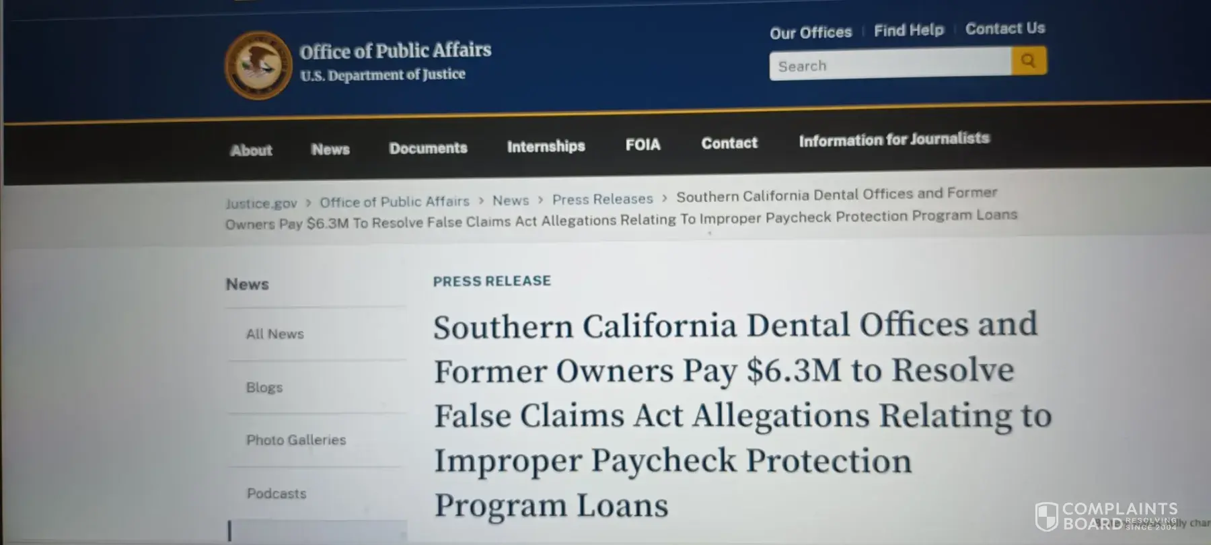Open Information for Journalists menu
Screen dimensions: 1211x545
click(894, 139)
